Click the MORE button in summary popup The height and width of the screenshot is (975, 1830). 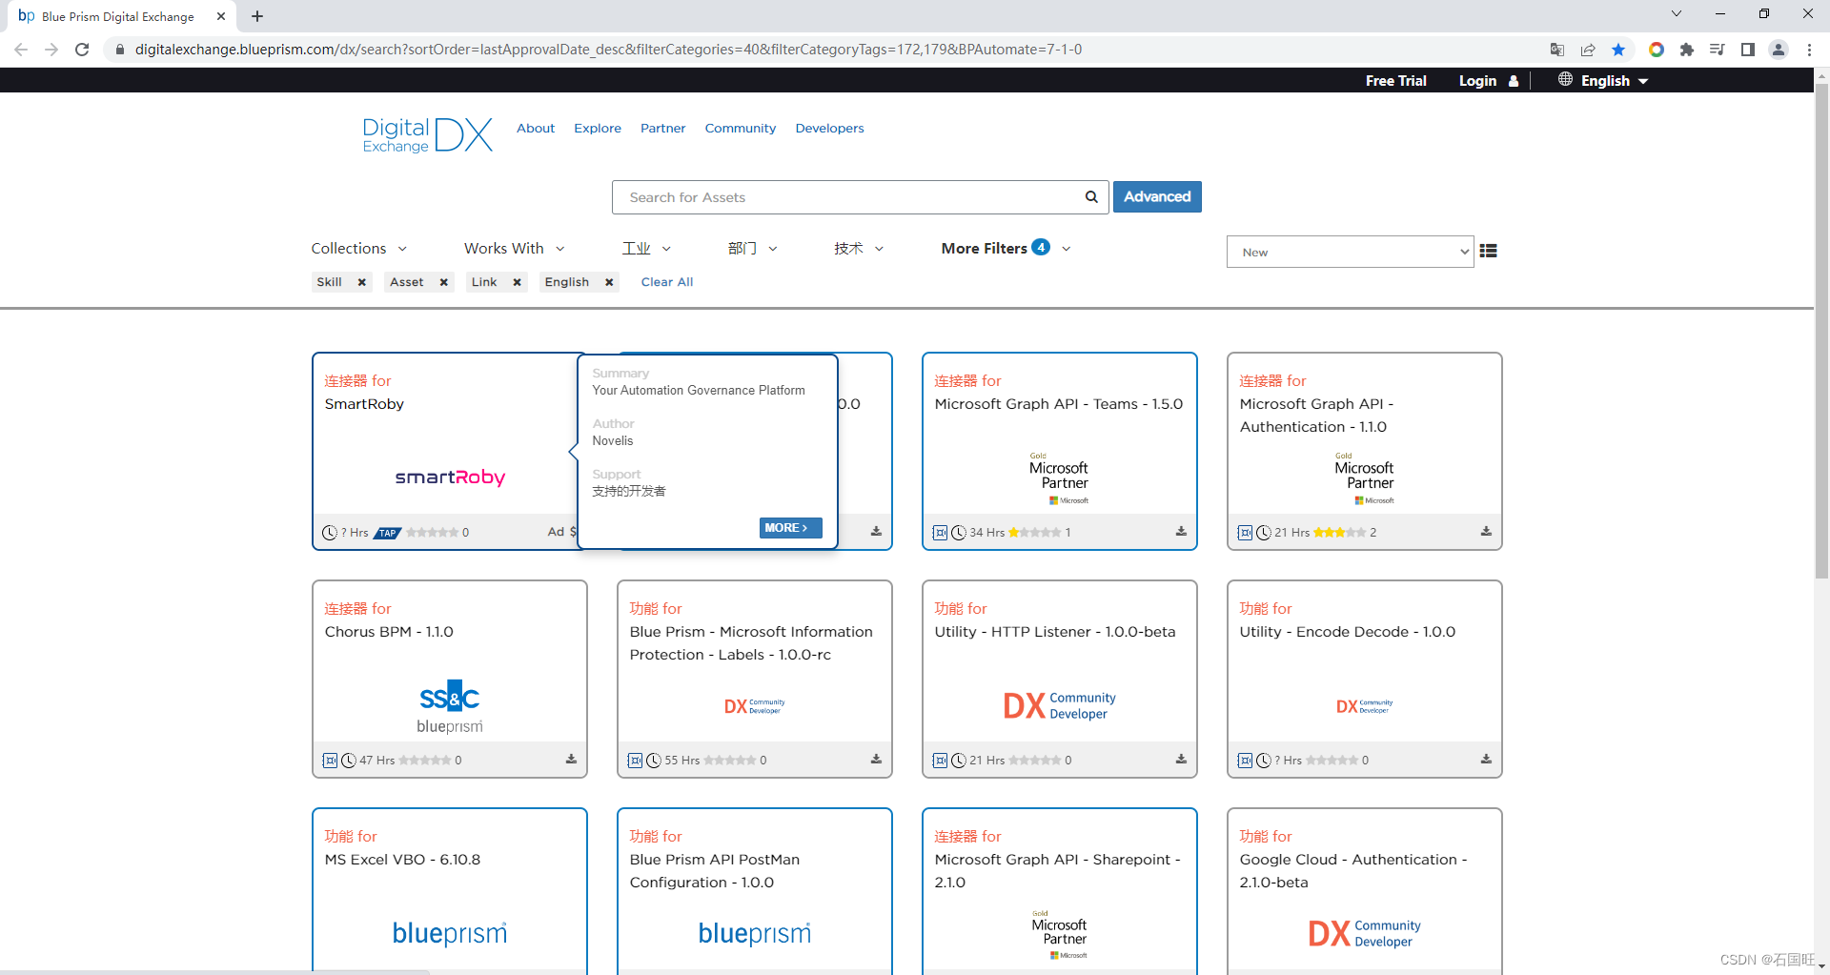pos(790,528)
